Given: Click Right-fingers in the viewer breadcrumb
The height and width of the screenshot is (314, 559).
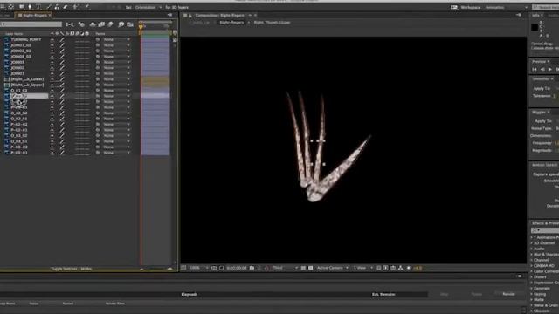Looking at the screenshot, I should [231, 22].
